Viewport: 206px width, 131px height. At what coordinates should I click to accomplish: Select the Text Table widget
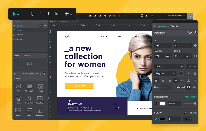pyautogui.click(x=40, y=99)
